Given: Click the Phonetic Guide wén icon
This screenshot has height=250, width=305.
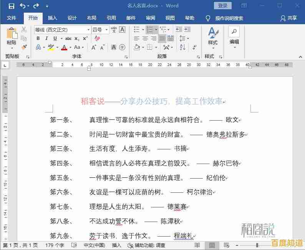Looking at the screenshot, I should click(114, 30).
